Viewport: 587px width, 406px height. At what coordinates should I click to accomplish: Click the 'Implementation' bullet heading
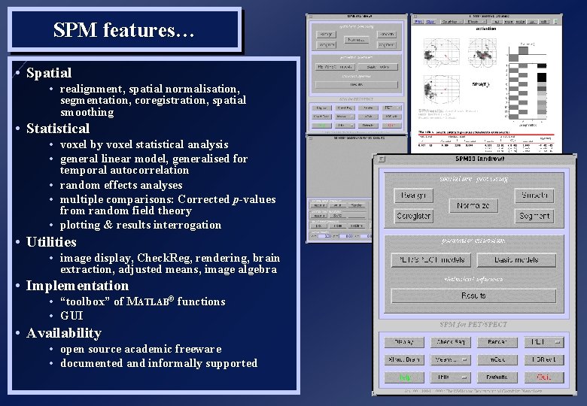(x=77, y=286)
